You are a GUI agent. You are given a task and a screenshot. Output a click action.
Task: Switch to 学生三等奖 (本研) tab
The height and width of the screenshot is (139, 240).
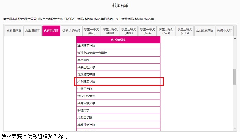click(129, 31)
